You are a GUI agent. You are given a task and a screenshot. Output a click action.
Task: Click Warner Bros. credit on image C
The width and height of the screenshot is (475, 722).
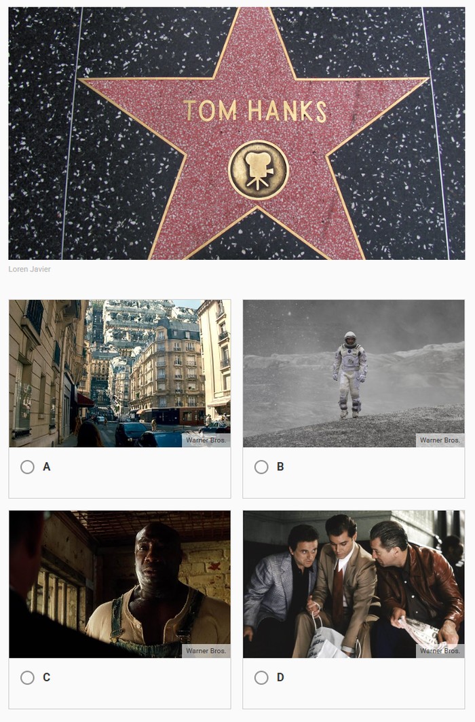pyautogui.click(x=206, y=651)
